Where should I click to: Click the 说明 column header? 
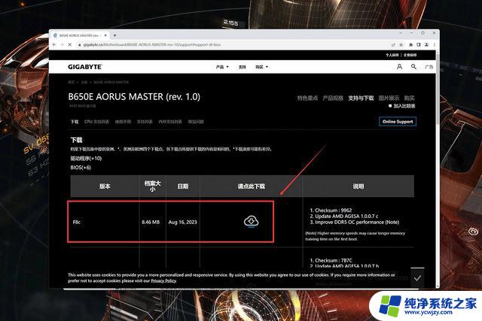(358, 186)
